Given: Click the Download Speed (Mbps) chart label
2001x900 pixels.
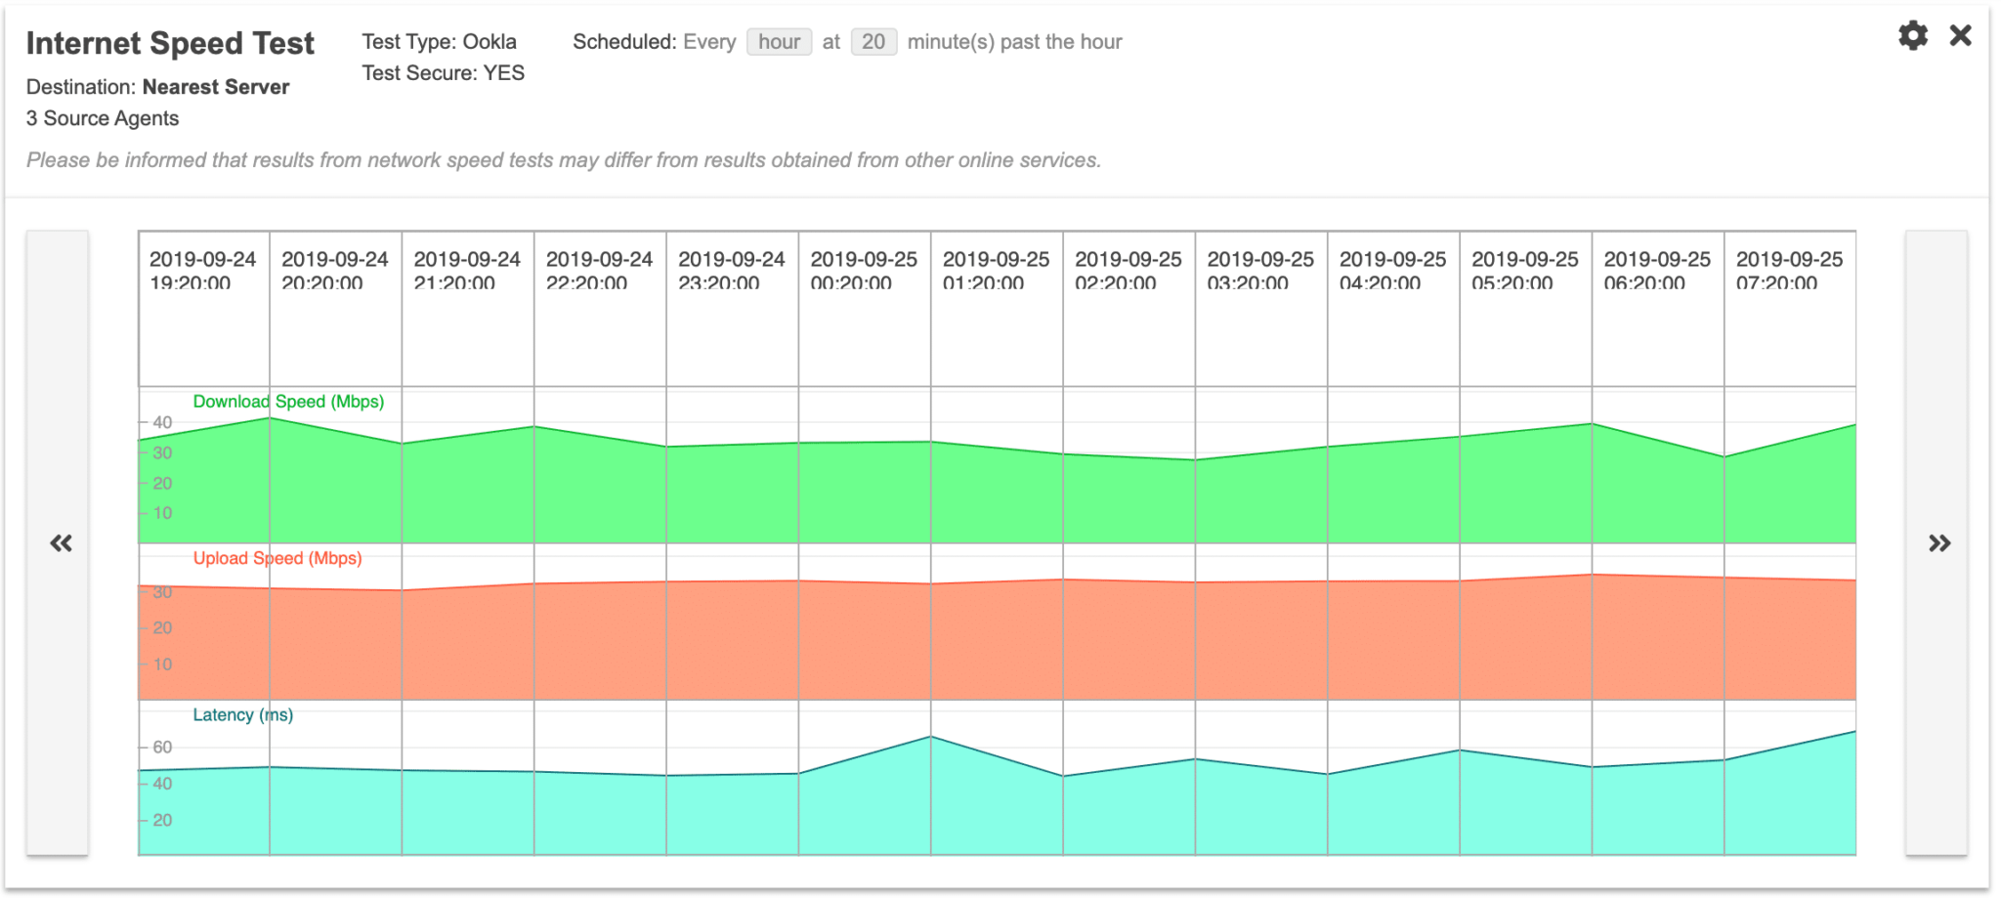Looking at the screenshot, I should click(x=288, y=402).
